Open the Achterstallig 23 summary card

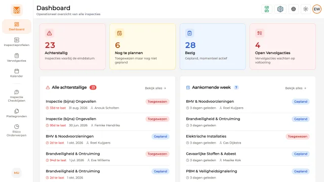[x=72, y=47]
